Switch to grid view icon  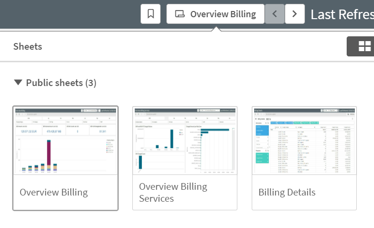[x=364, y=46]
